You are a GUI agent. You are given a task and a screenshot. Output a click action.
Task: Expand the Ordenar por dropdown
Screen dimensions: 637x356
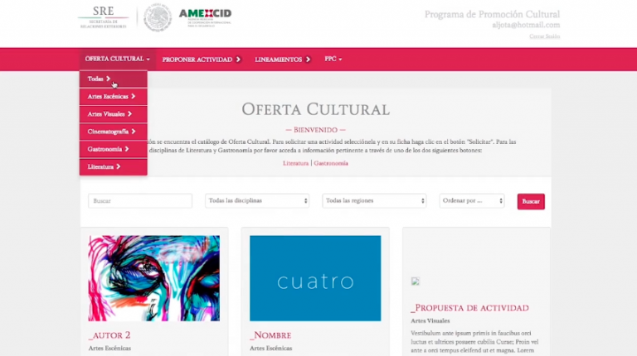tap(472, 201)
